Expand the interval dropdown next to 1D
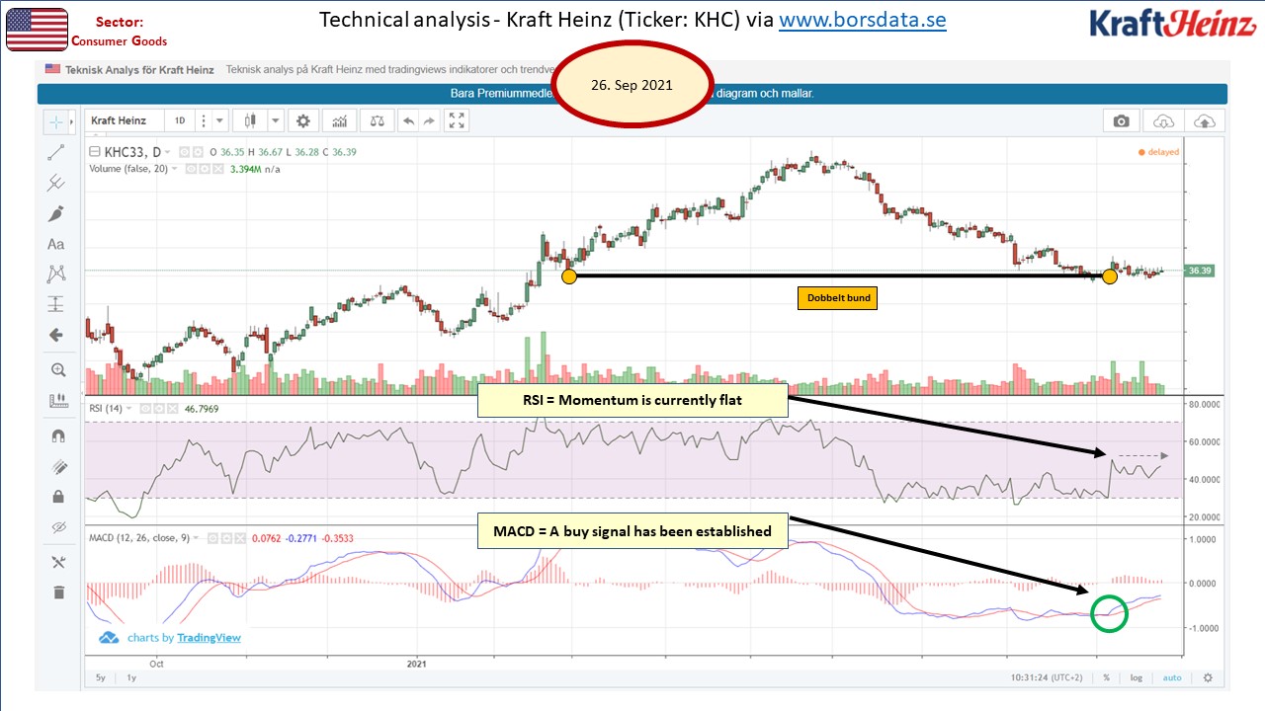The width and height of the screenshot is (1265, 711). coord(220,120)
